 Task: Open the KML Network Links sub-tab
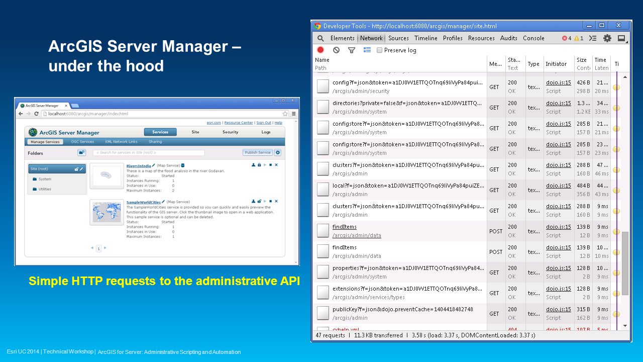120,142
